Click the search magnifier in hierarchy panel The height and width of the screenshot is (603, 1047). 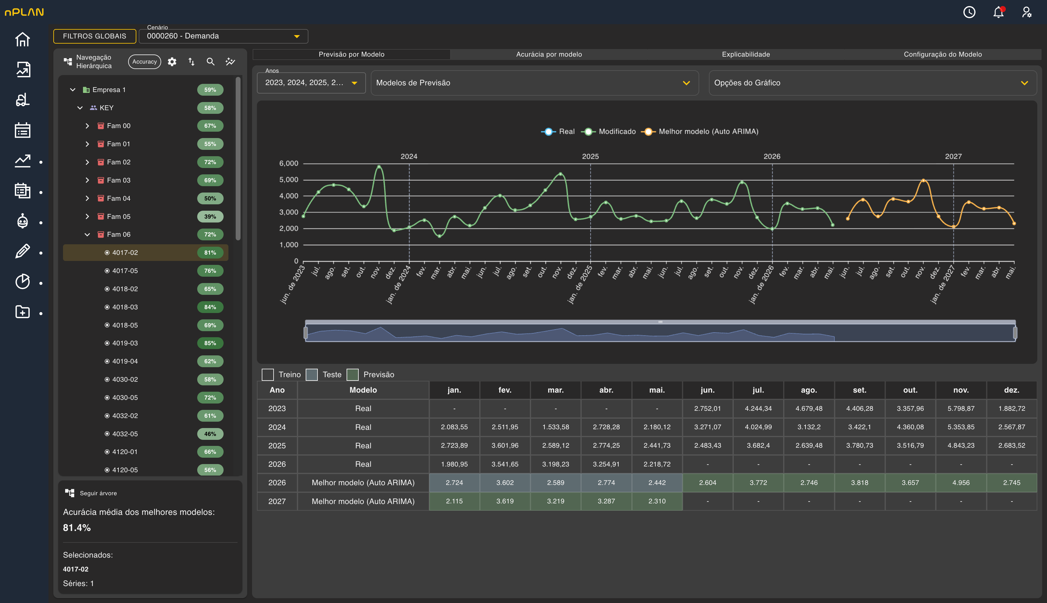point(211,62)
